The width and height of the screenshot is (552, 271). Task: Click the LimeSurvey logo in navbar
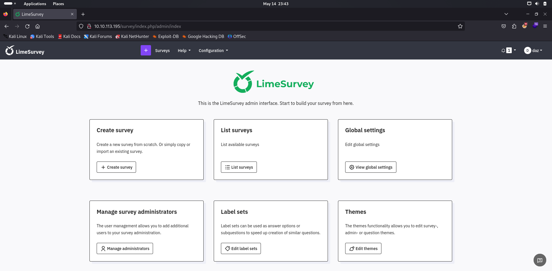coord(25,51)
